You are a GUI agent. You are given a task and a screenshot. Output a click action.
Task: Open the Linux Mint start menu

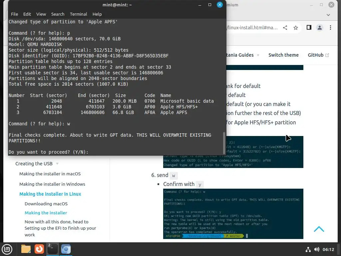point(7,249)
